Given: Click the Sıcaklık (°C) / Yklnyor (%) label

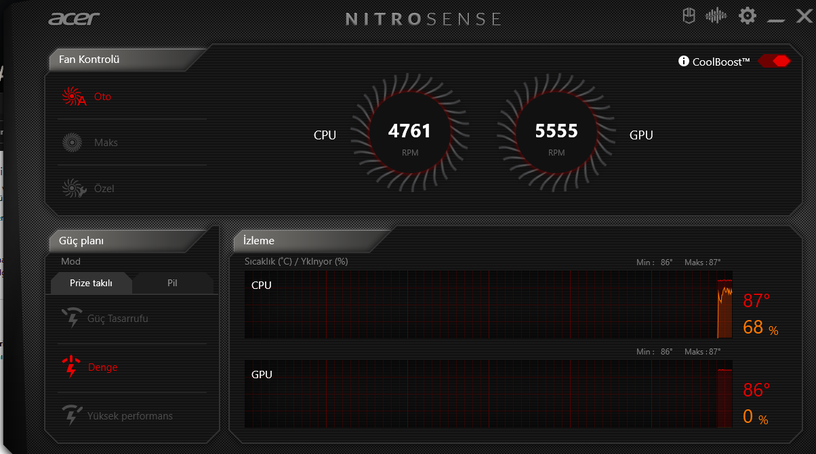Looking at the screenshot, I should (x=296, y=261).
